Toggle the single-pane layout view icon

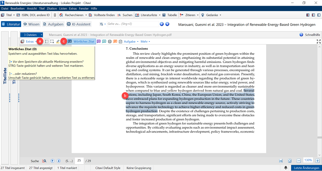tap(318, 15)
